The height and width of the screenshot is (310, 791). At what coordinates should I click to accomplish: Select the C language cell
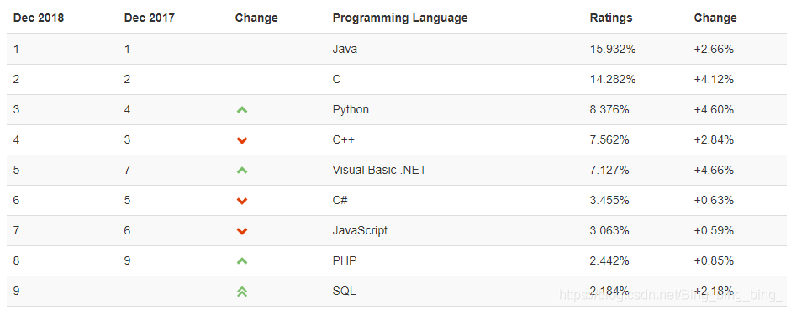[336, 79]
